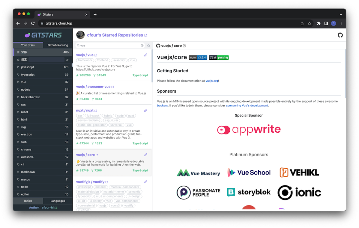Filter by the electron tag
Image resolution: width=359 pixels, height=228 pixels.
point(43,134)
